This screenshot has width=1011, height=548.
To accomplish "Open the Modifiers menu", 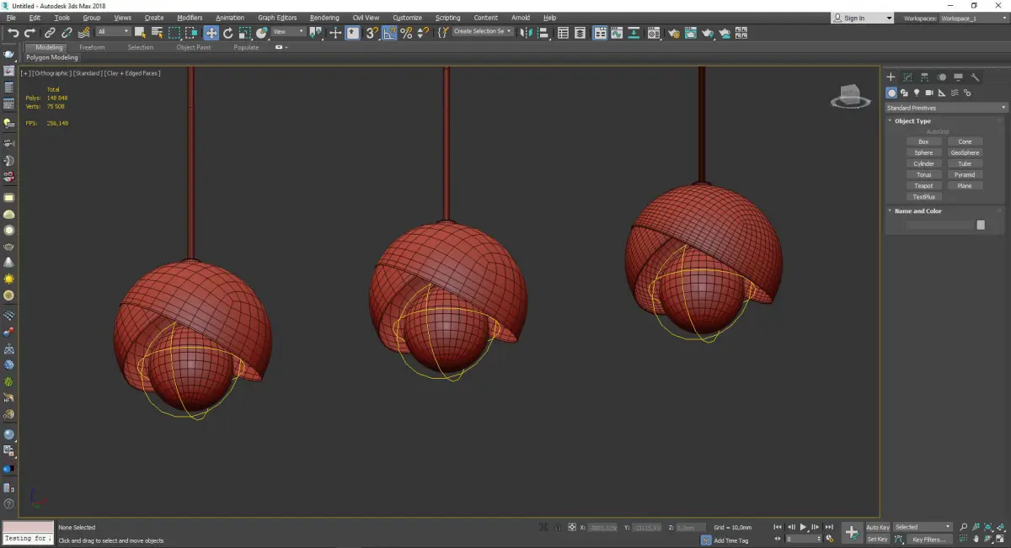I will pyautogui.click(x=190, y=18).
